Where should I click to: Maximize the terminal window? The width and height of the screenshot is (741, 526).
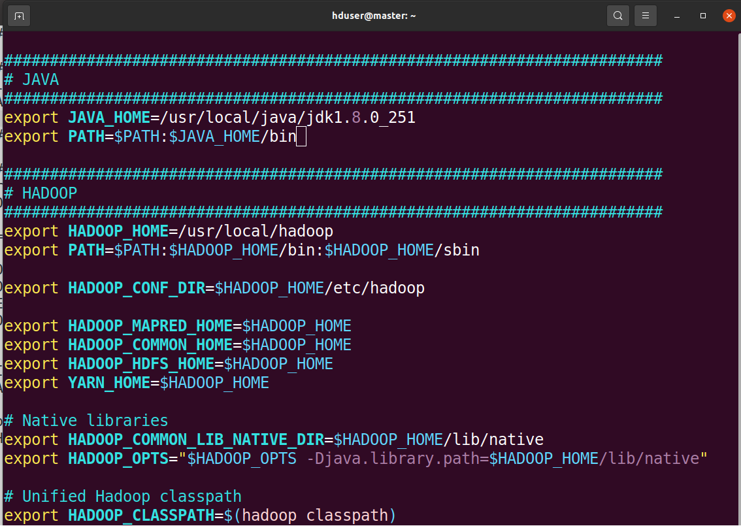click(703, 16)
